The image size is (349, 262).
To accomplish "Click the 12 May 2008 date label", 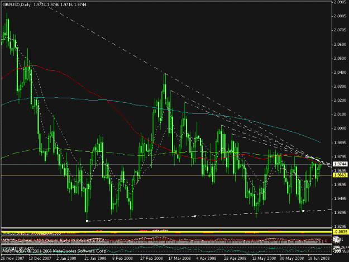I will (x=264, y=259).
